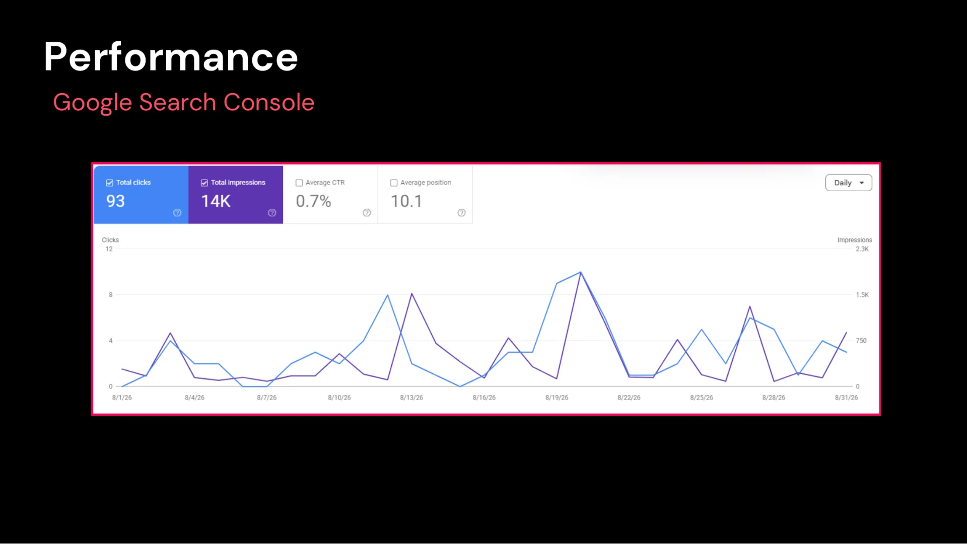
Task: Click the 8/28/26 date axis label
Action: pos(774,398)
